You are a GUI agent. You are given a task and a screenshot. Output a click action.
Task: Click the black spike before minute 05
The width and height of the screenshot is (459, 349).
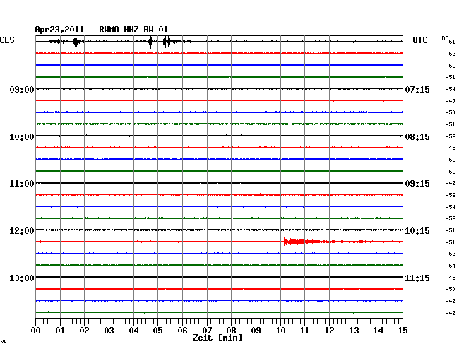(150, 42)
